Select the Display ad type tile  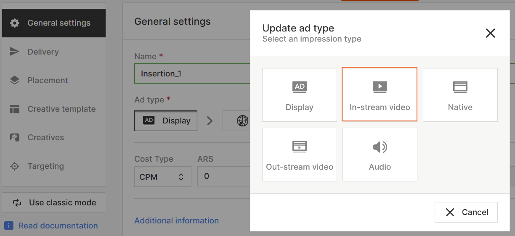tap(299, 95)
